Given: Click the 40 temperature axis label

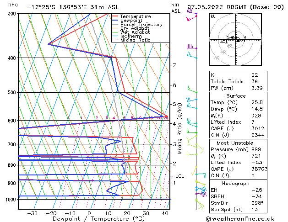Looking at the screenshot, I should pos(165,213).
